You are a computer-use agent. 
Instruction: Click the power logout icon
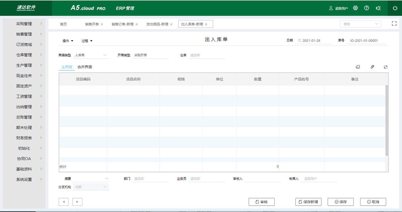(x=395, y=8)
